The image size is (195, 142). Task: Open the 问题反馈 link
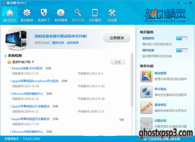(x=160, y=121)
